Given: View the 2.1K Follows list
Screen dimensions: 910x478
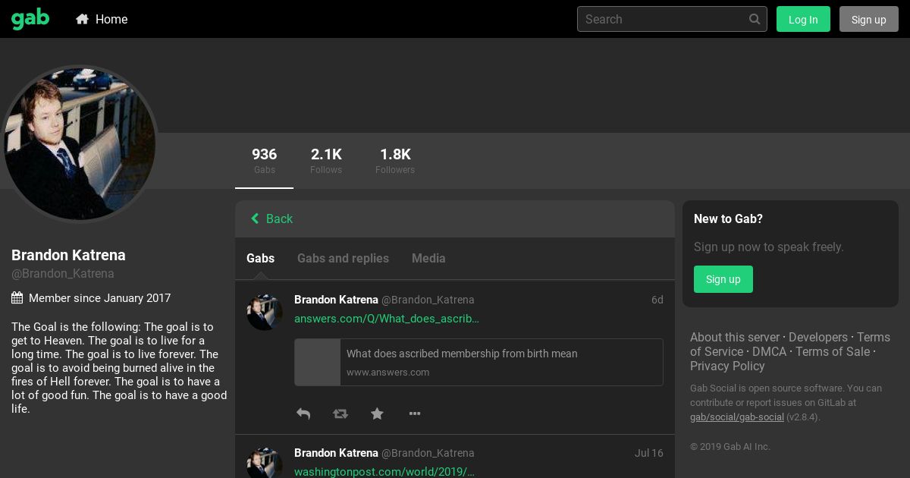Looking at the screenshot, I should pyautogui.click(x=326, y=161).
